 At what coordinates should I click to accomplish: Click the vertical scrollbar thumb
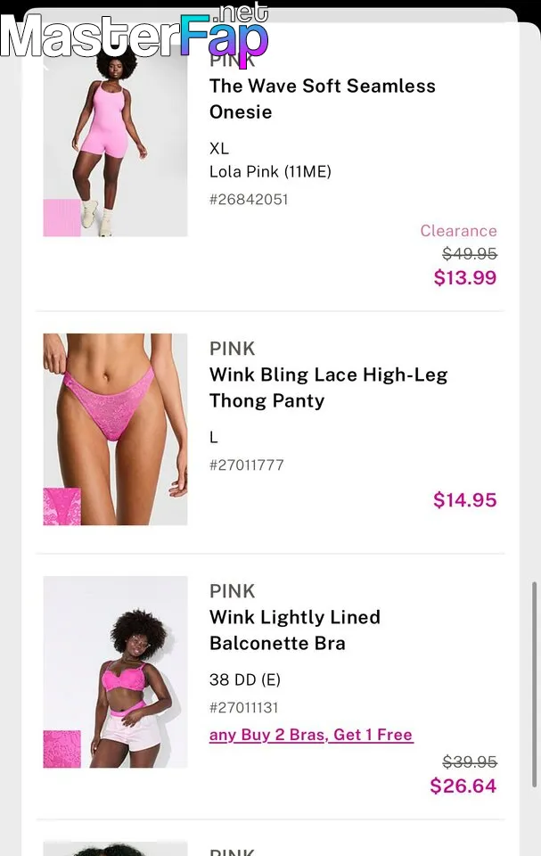(535, 685)
